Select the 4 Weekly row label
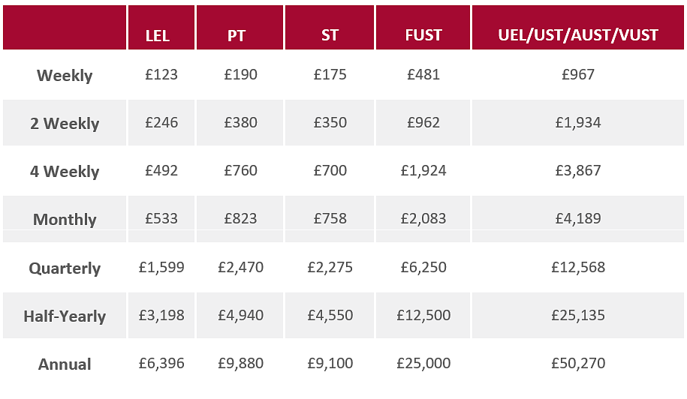687x399 pixels. pos(65,172)
